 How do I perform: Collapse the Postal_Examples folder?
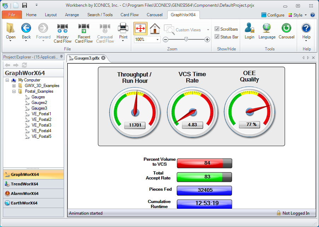(14, 91)
